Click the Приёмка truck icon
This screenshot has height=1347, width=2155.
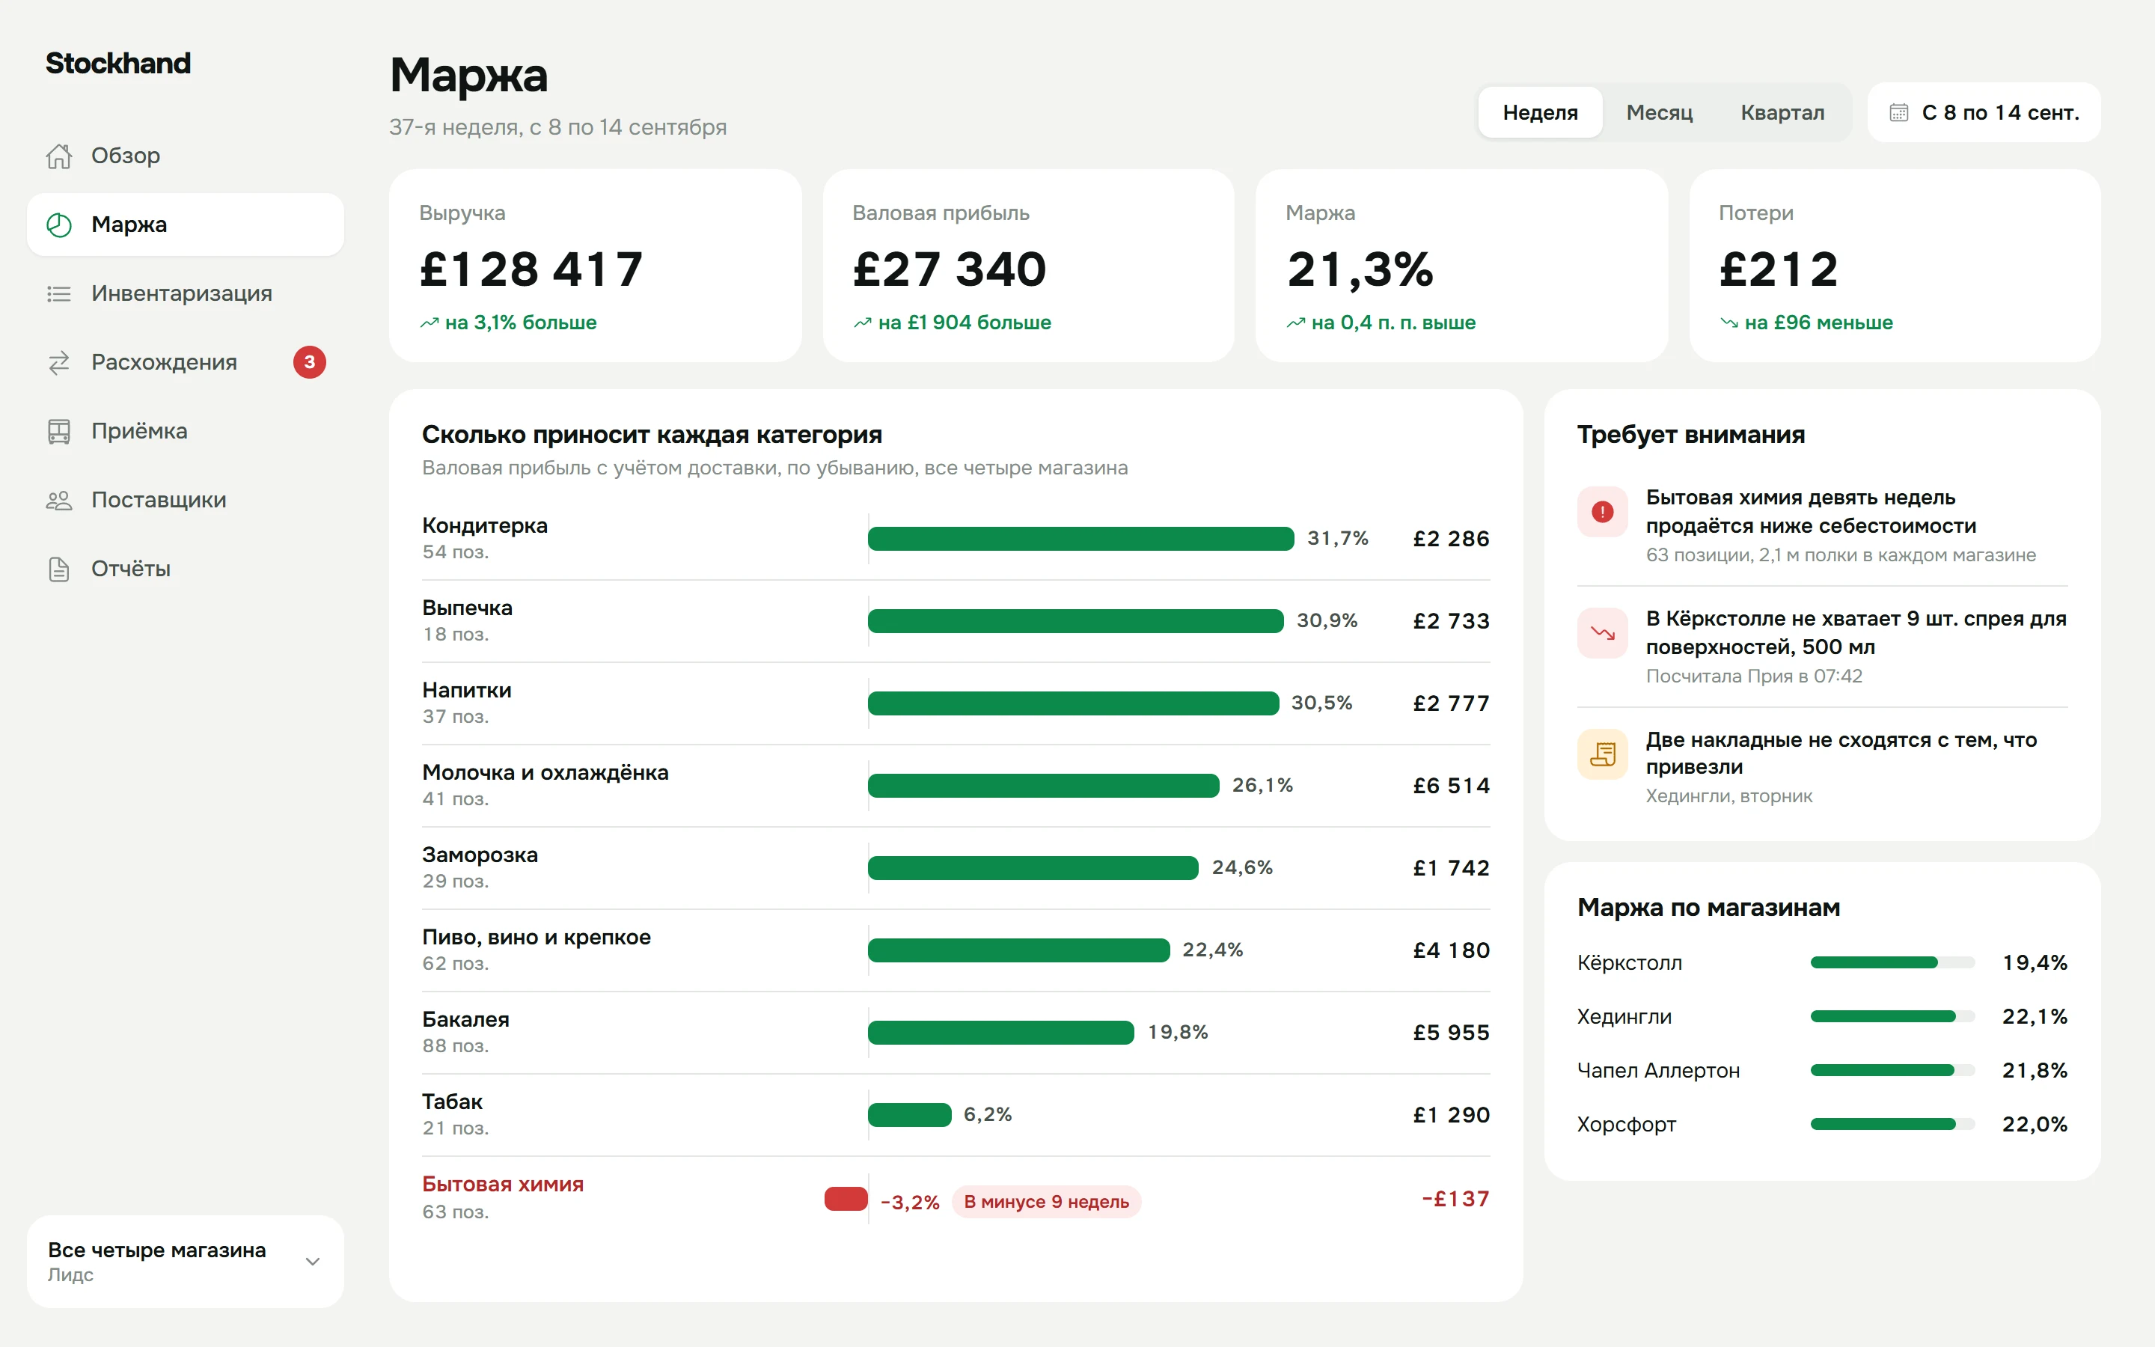coord(59,431)
